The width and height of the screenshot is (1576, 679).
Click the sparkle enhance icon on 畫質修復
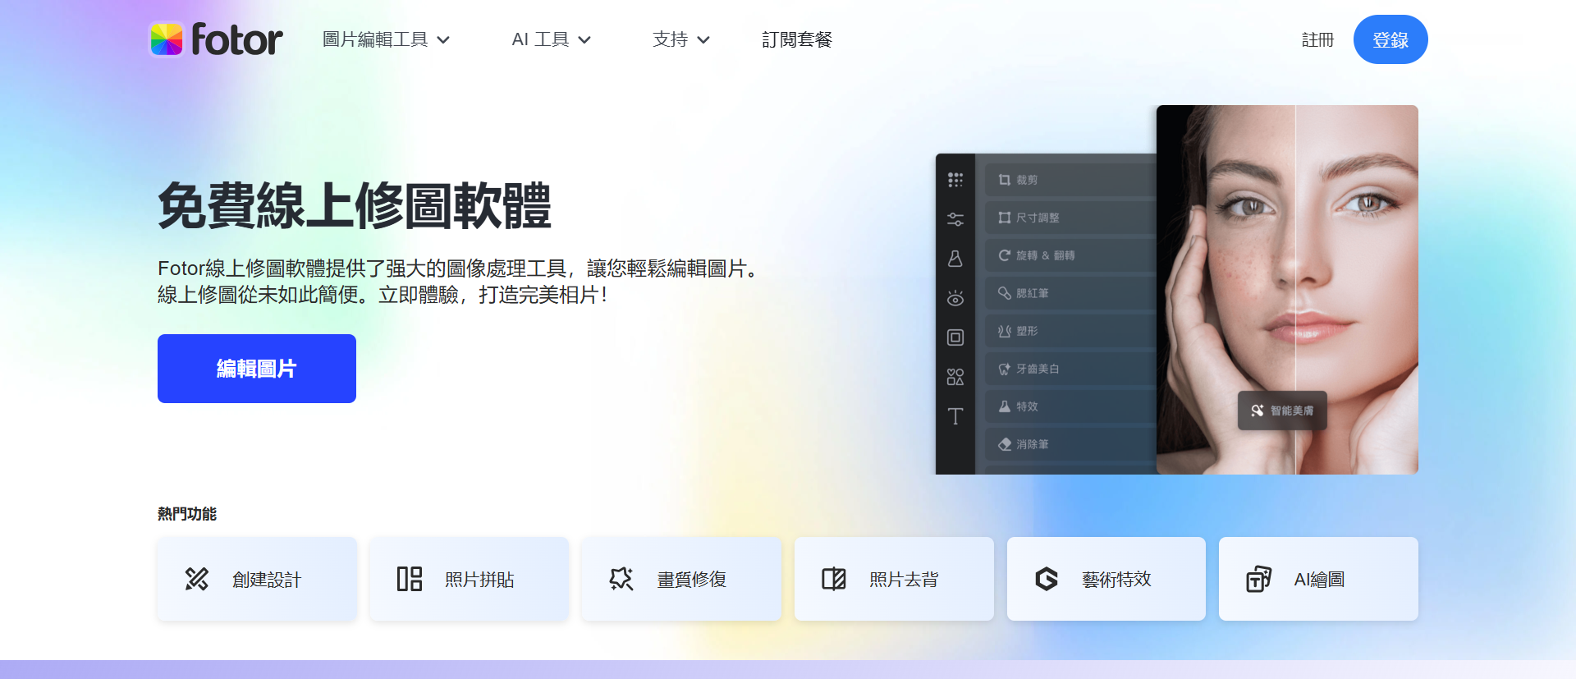click(x=621, y=579)
